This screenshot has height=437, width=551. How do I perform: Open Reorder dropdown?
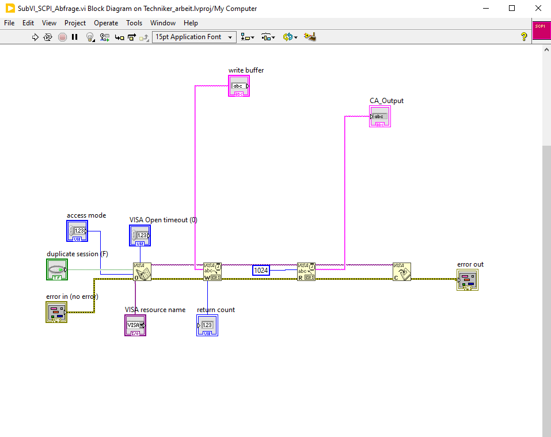point(290,37)
